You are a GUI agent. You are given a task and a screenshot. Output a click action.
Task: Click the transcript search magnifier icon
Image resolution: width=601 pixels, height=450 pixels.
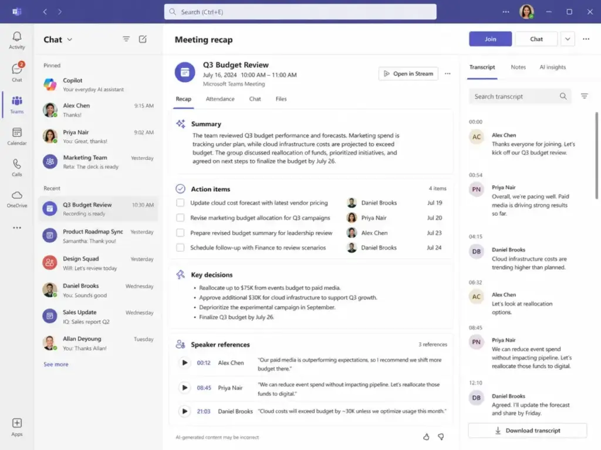(563, 96)
